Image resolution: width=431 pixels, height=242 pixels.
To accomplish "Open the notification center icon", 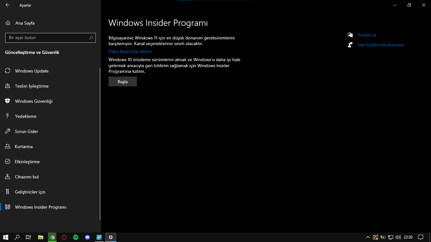I will 420,237.
